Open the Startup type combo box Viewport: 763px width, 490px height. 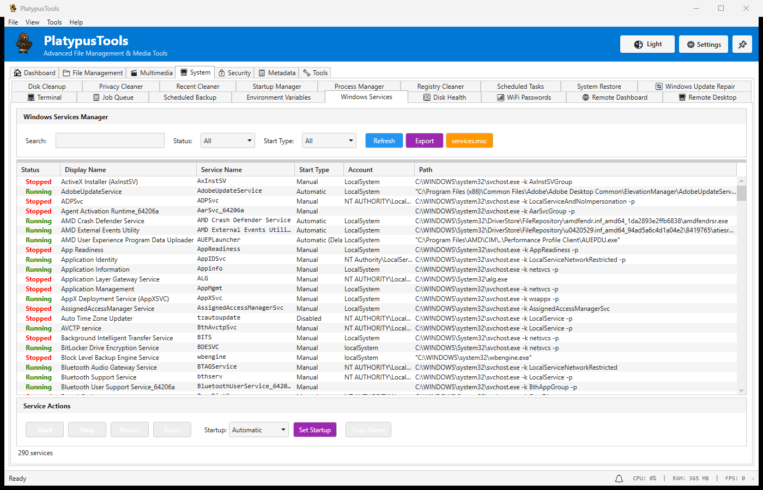click(x=259, y=430)
